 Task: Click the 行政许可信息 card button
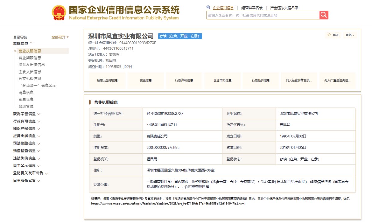(184, 81)
